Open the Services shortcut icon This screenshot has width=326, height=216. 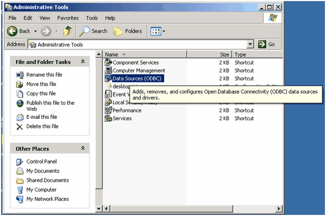tap(108, 118)
